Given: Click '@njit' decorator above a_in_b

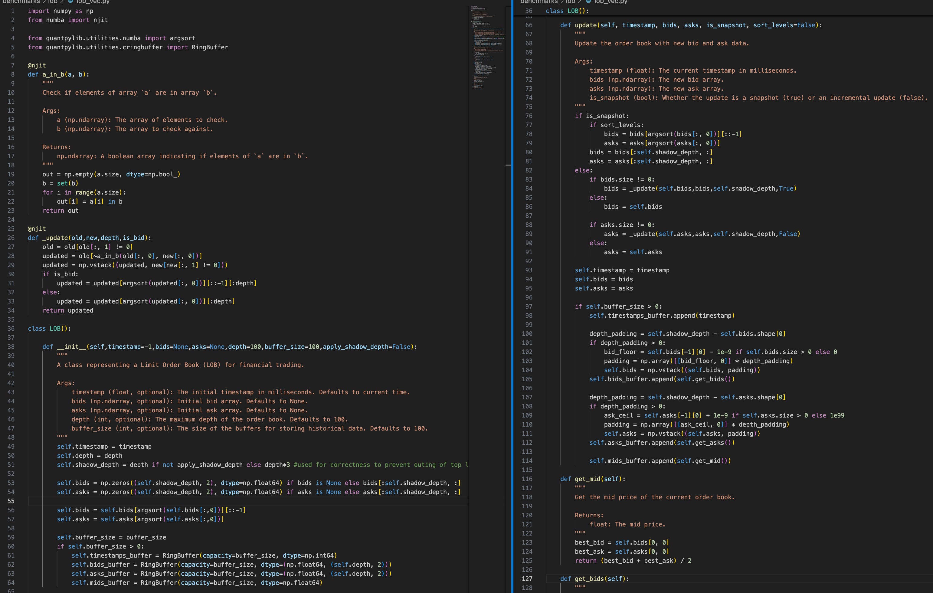Looking at the screenshot, I should (37, 65).
